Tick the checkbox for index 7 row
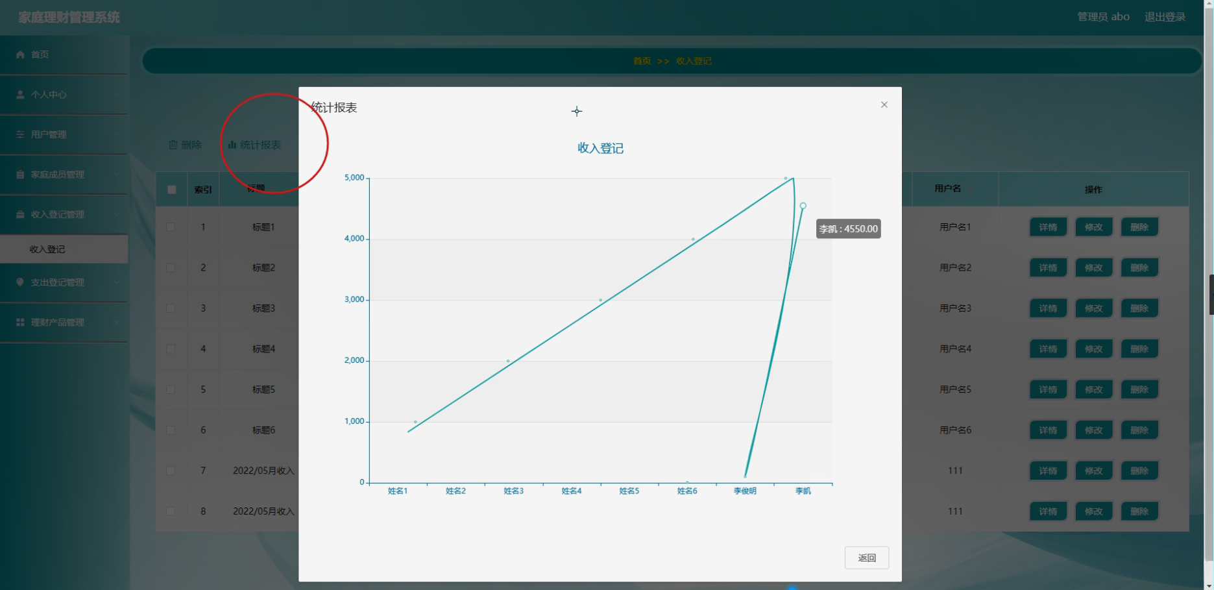The width and height of the screenshot is (1214, 590). pos(171,471)
